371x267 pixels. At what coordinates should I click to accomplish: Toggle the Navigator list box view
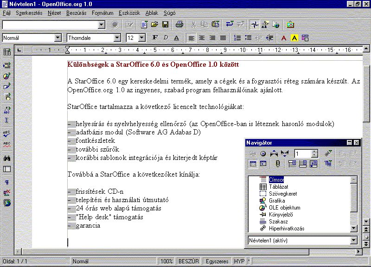coord(253,164)
